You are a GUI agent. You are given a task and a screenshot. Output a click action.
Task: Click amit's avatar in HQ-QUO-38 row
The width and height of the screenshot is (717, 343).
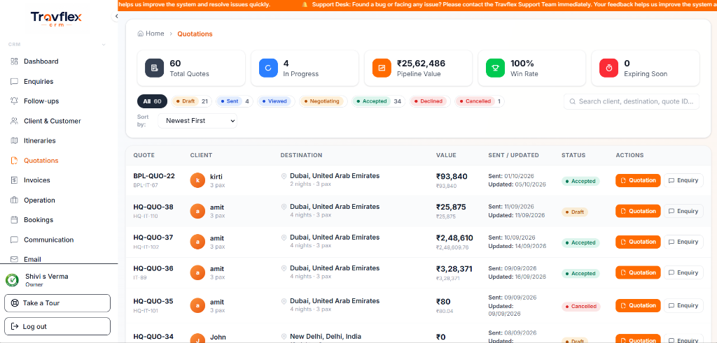pos(197,211)
